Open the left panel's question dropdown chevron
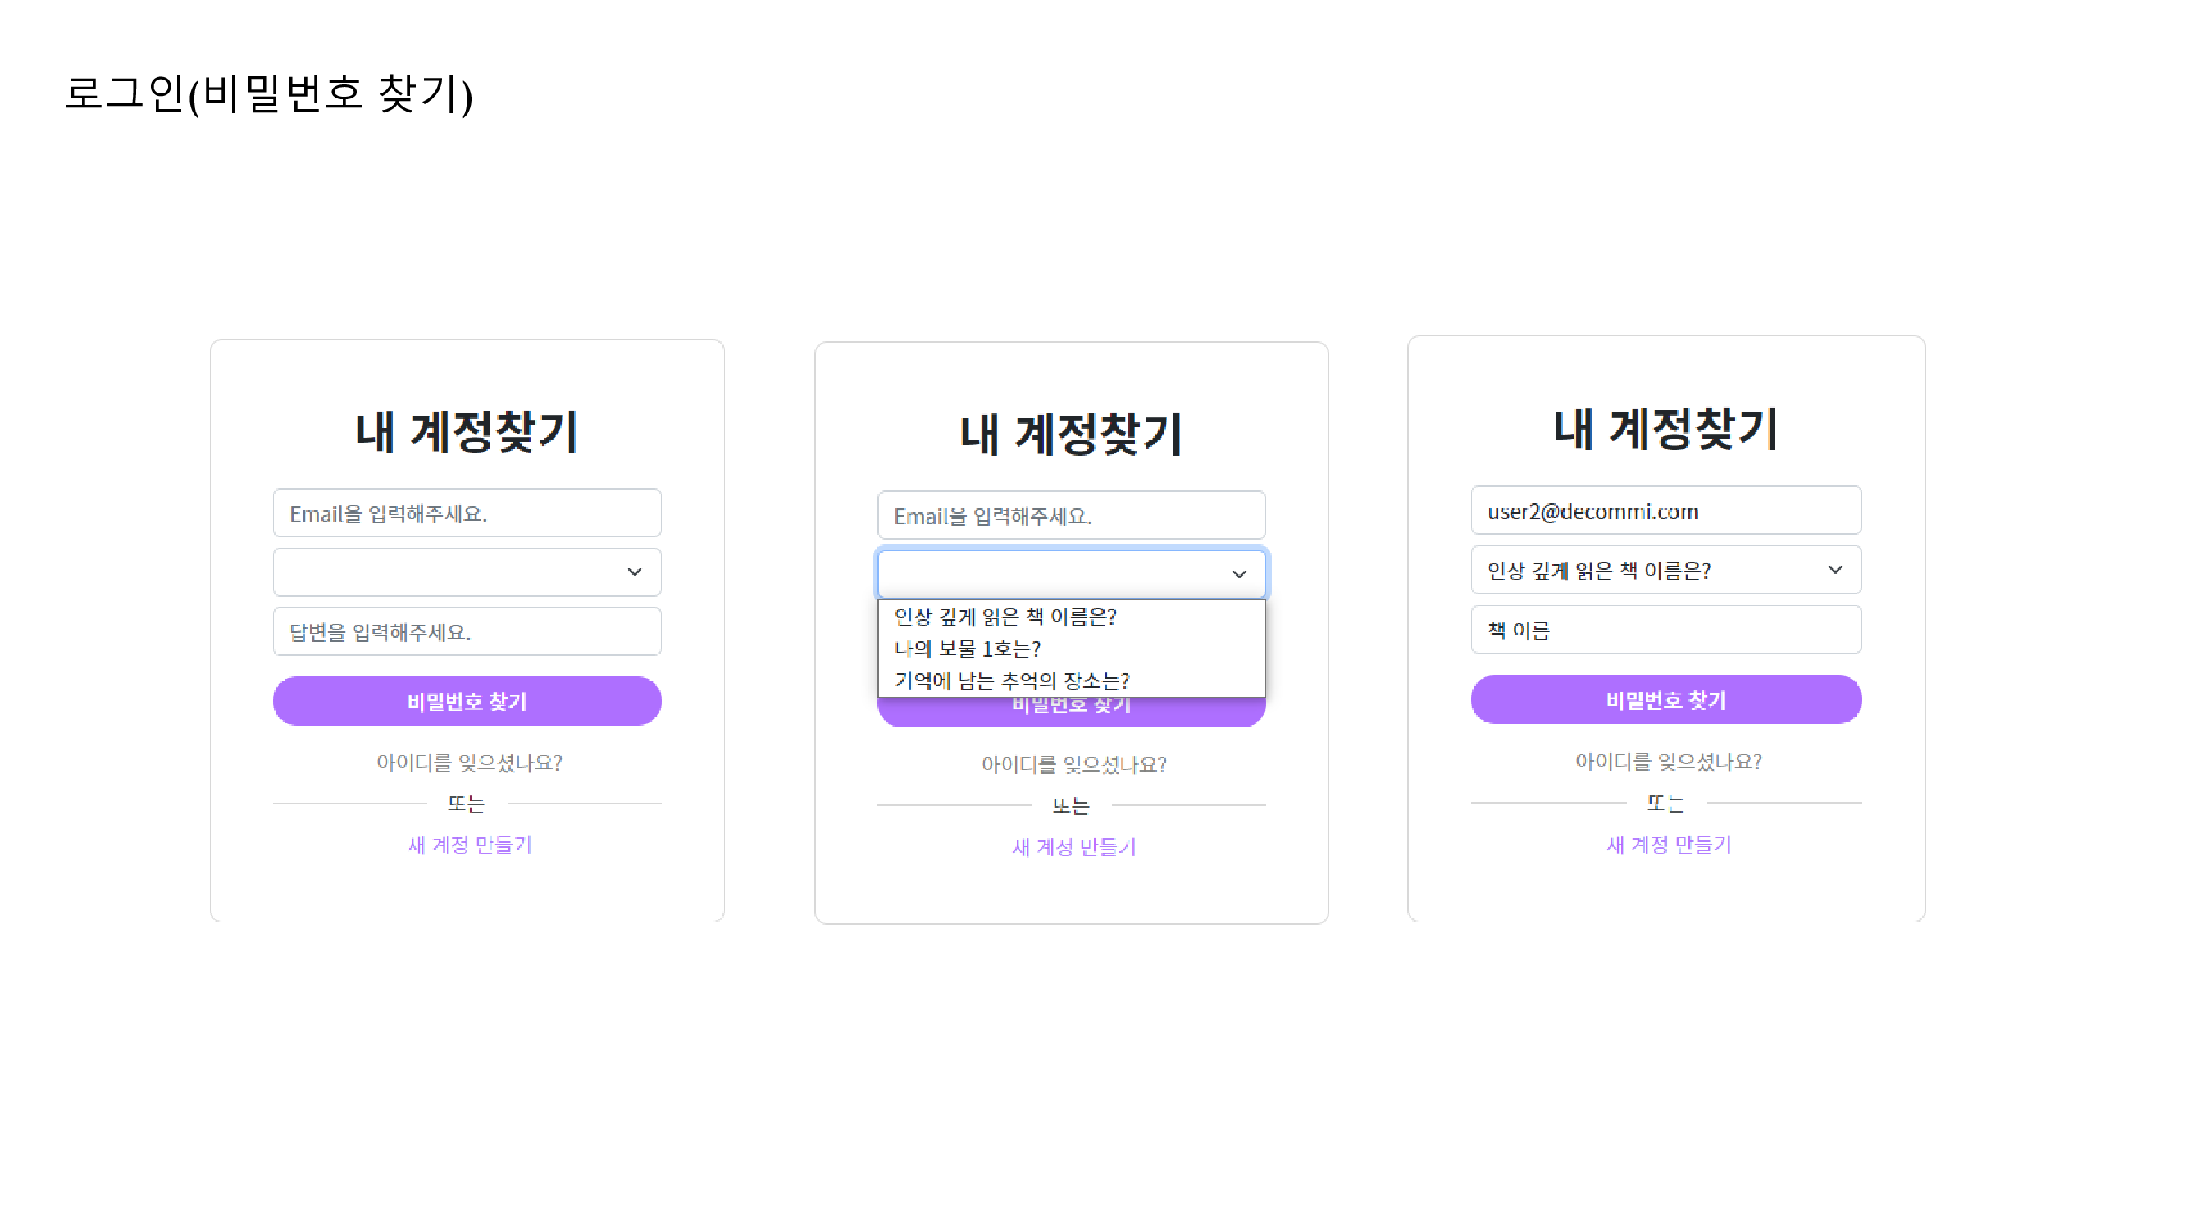The image size is (2187, 1230). point(634,572)
